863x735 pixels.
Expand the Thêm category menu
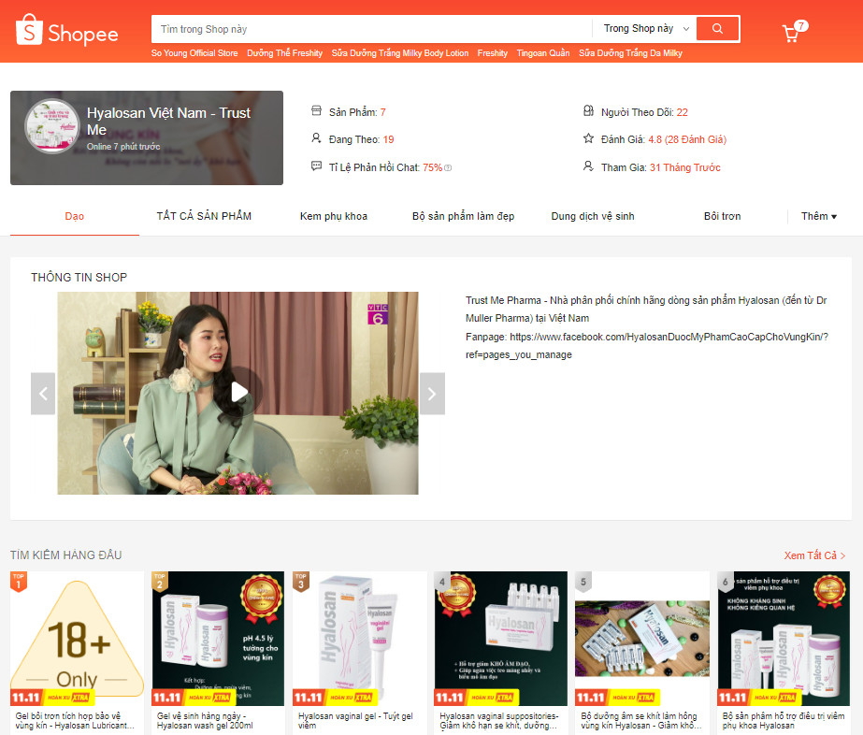pos(819,216)
